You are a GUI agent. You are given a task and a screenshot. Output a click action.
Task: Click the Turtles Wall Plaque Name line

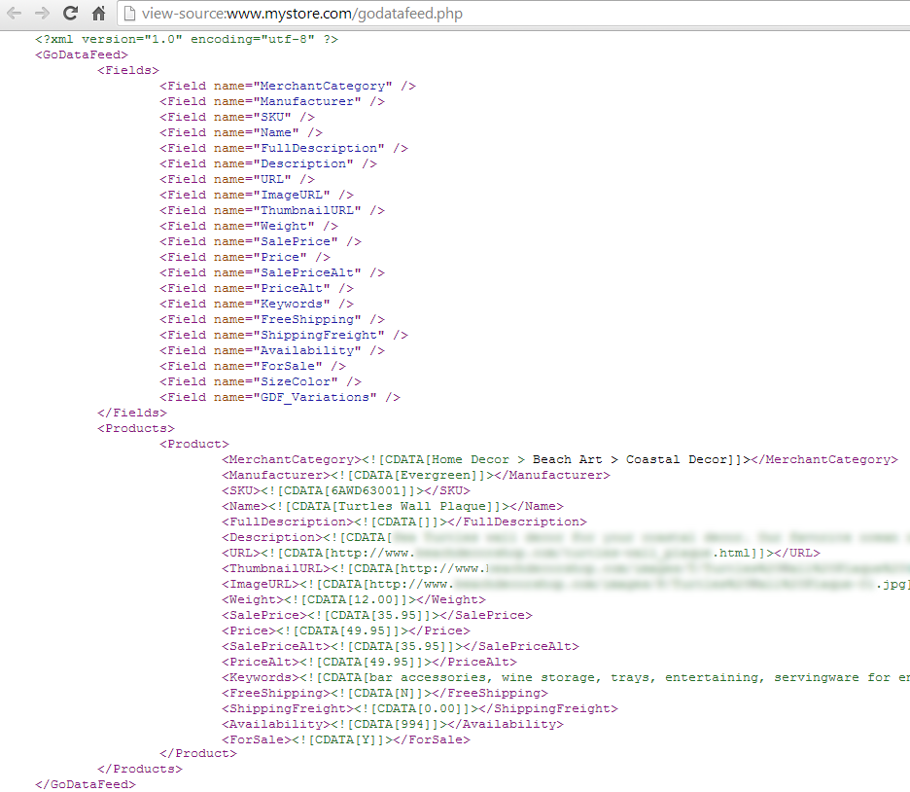tap(392, 506)
